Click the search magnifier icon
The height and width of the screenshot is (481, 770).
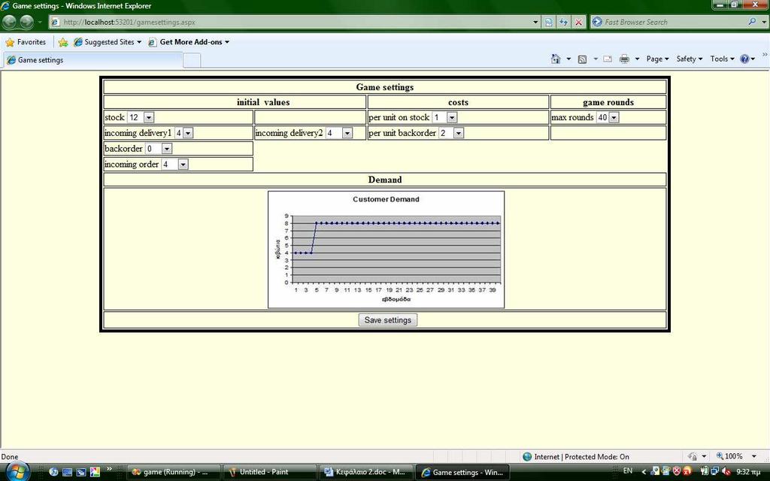(x=752, y=22)
